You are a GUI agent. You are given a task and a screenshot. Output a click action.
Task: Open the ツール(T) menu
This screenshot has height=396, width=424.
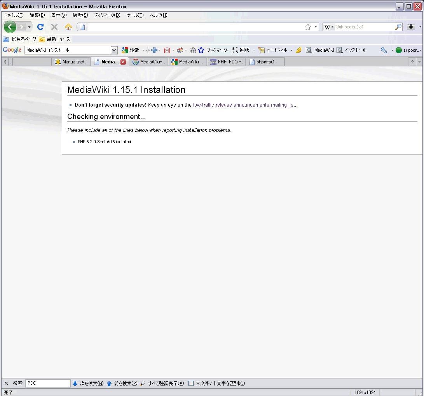pos(135,15)
